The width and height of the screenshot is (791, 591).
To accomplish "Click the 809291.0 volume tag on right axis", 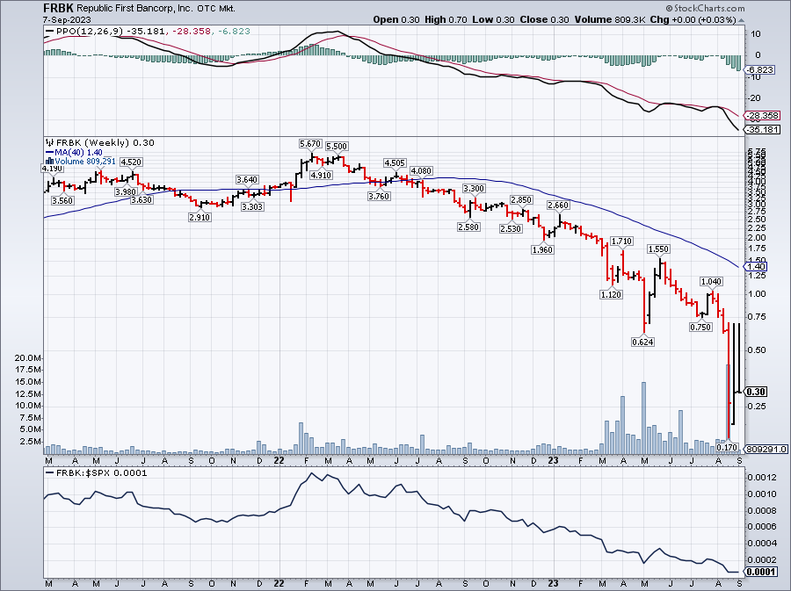I will pyautogui.click(x=765, y=449).
